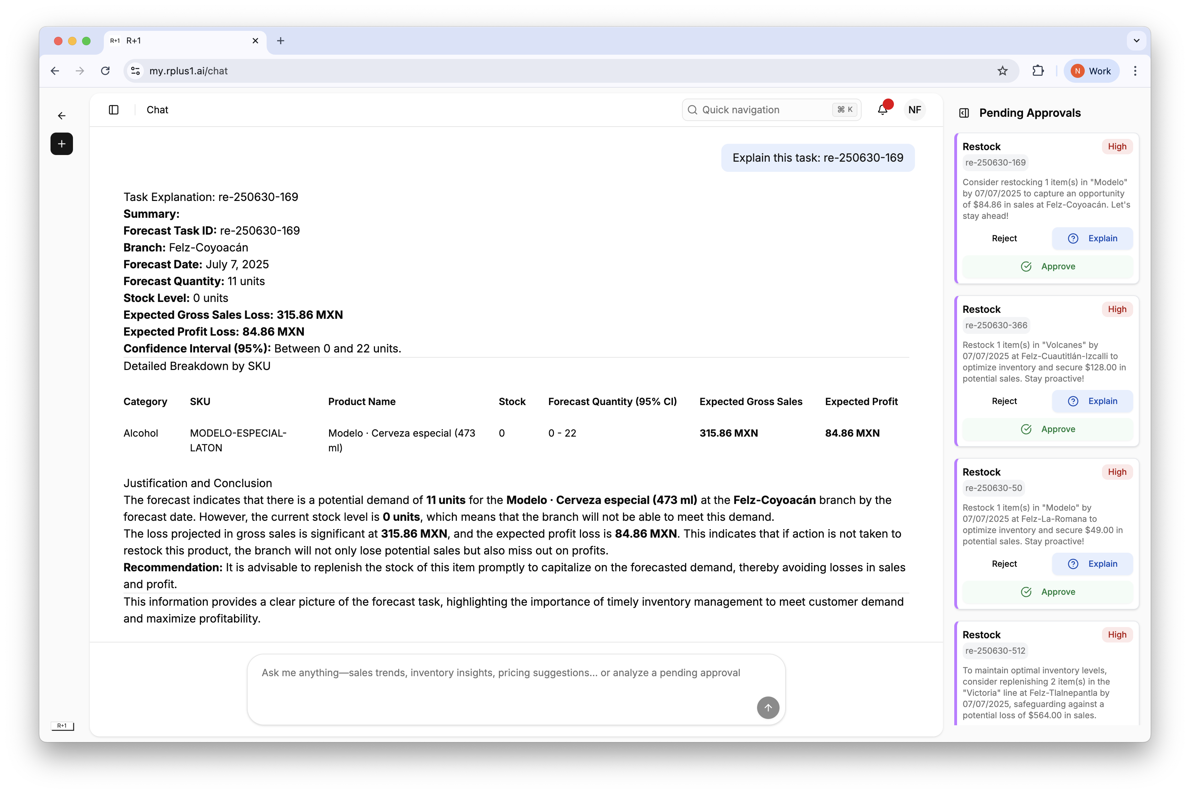Reject restock task re-250630-169

pyautogui.click(x=1004, y=238)
